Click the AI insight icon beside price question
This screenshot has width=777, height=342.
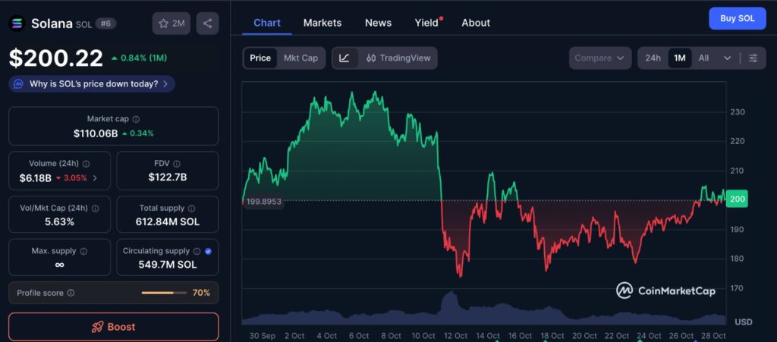coord(18,83)
